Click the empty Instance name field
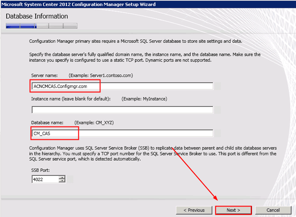This screenshot has height=217, width=296. point(122,110)
